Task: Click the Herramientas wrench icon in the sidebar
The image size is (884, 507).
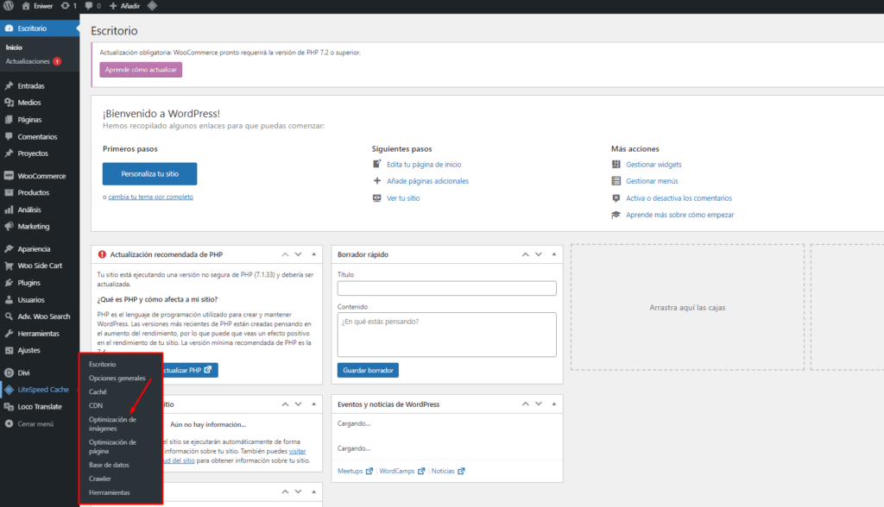Action: click(9, 334)
